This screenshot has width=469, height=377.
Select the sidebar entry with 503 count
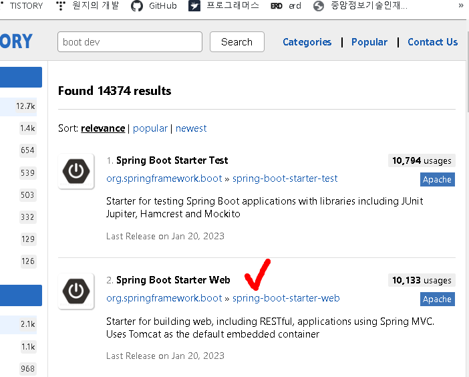tap(27, 195)
